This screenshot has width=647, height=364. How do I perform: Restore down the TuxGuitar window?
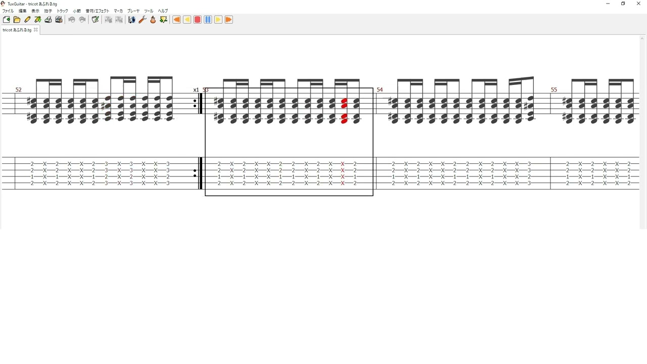point(623,4)
